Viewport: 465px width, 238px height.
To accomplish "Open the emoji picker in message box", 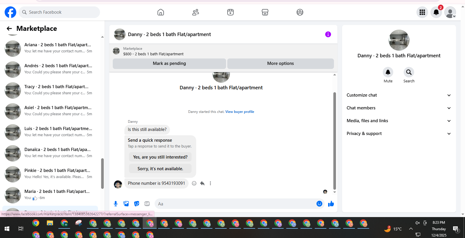I will pos(319,204).
